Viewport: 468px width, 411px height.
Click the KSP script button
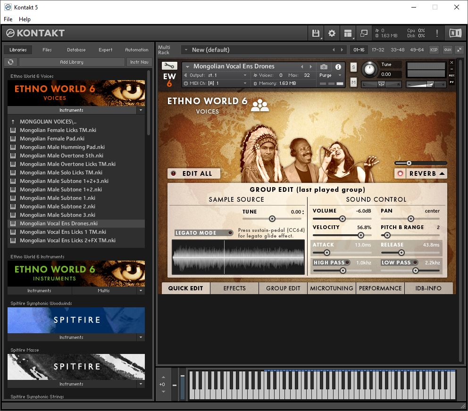click(434, 50)
